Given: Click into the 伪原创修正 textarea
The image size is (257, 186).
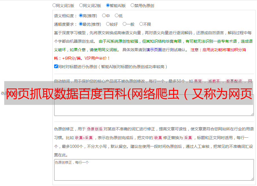Looking at the screenshot, I should pos(154,170).
